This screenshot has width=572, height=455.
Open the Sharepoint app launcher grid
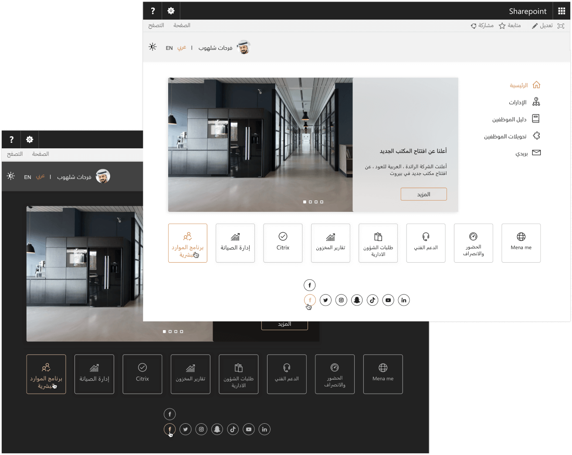point(562,11)
